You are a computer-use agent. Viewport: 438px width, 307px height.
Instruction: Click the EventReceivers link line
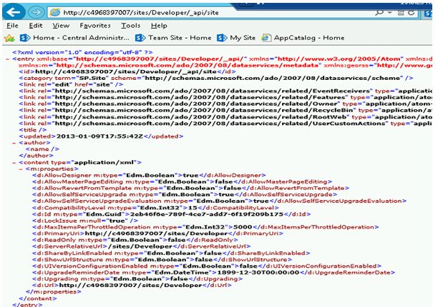coord(225,91)
